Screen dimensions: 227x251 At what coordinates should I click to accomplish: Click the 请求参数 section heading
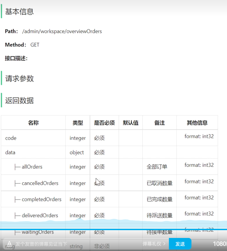click(19, 78)
